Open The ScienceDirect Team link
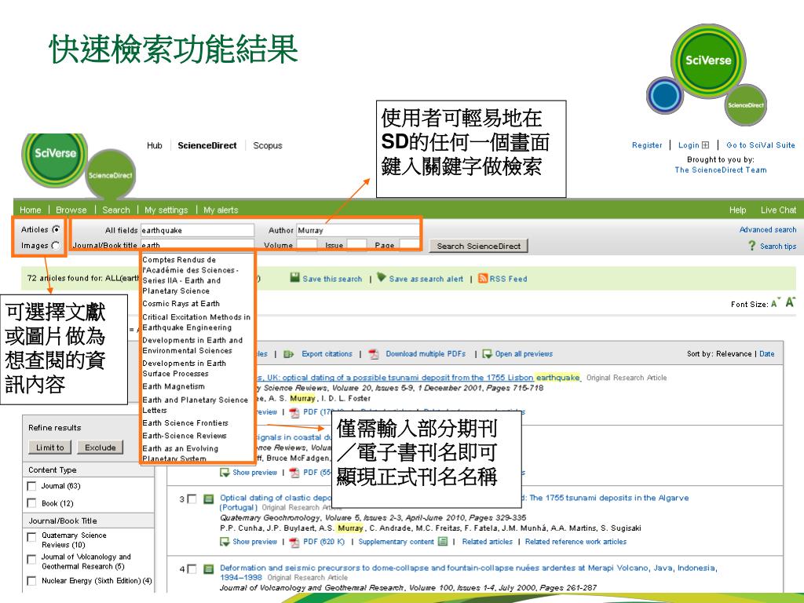The height and width of the screenshot is (603, 804). pyautogui.click(x=721, y=170)
